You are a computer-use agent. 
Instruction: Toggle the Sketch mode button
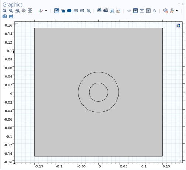tap(56, 11)
